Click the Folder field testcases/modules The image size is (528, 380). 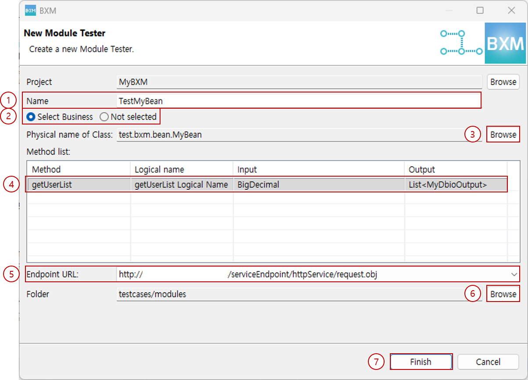tap(263, 294)
